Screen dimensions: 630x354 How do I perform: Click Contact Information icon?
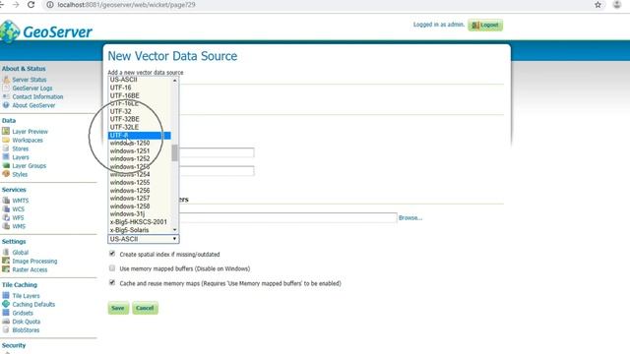coord(6,96)
